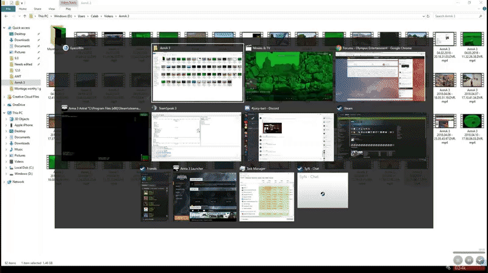This screenshot has height=273, width=488.
Task: Open the Forums - Olympus Entertainment Chrome window
Action: pos(380,77)
